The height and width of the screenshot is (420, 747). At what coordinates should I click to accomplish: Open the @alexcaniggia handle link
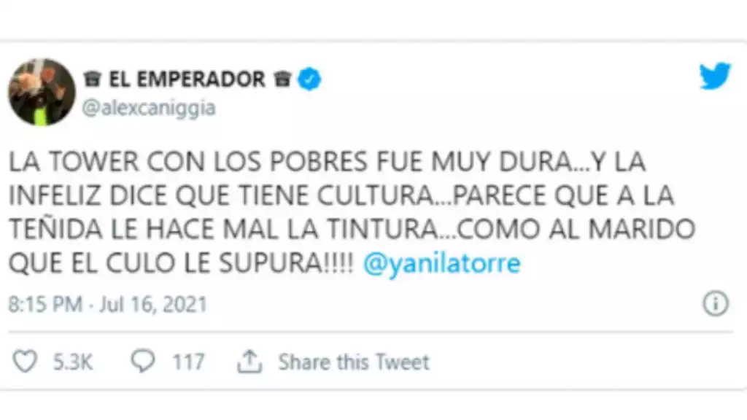click(x=149, y=108)
